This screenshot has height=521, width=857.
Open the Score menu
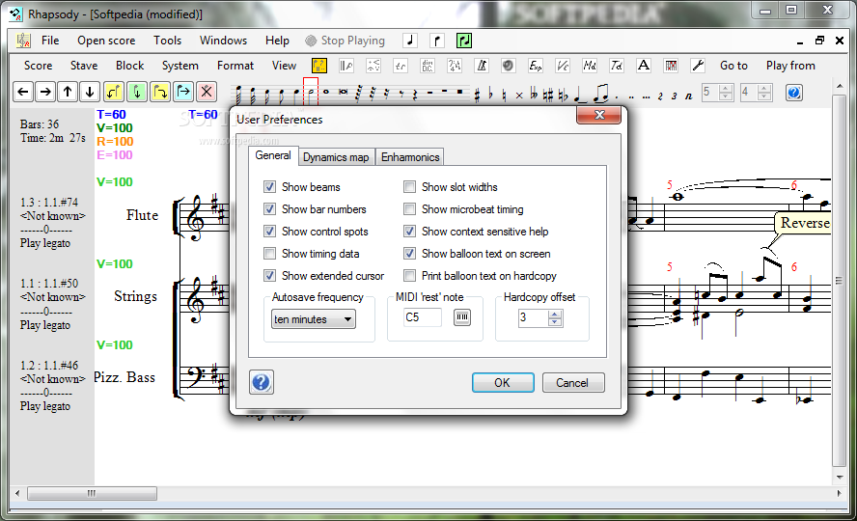click(x=39, y=66)
